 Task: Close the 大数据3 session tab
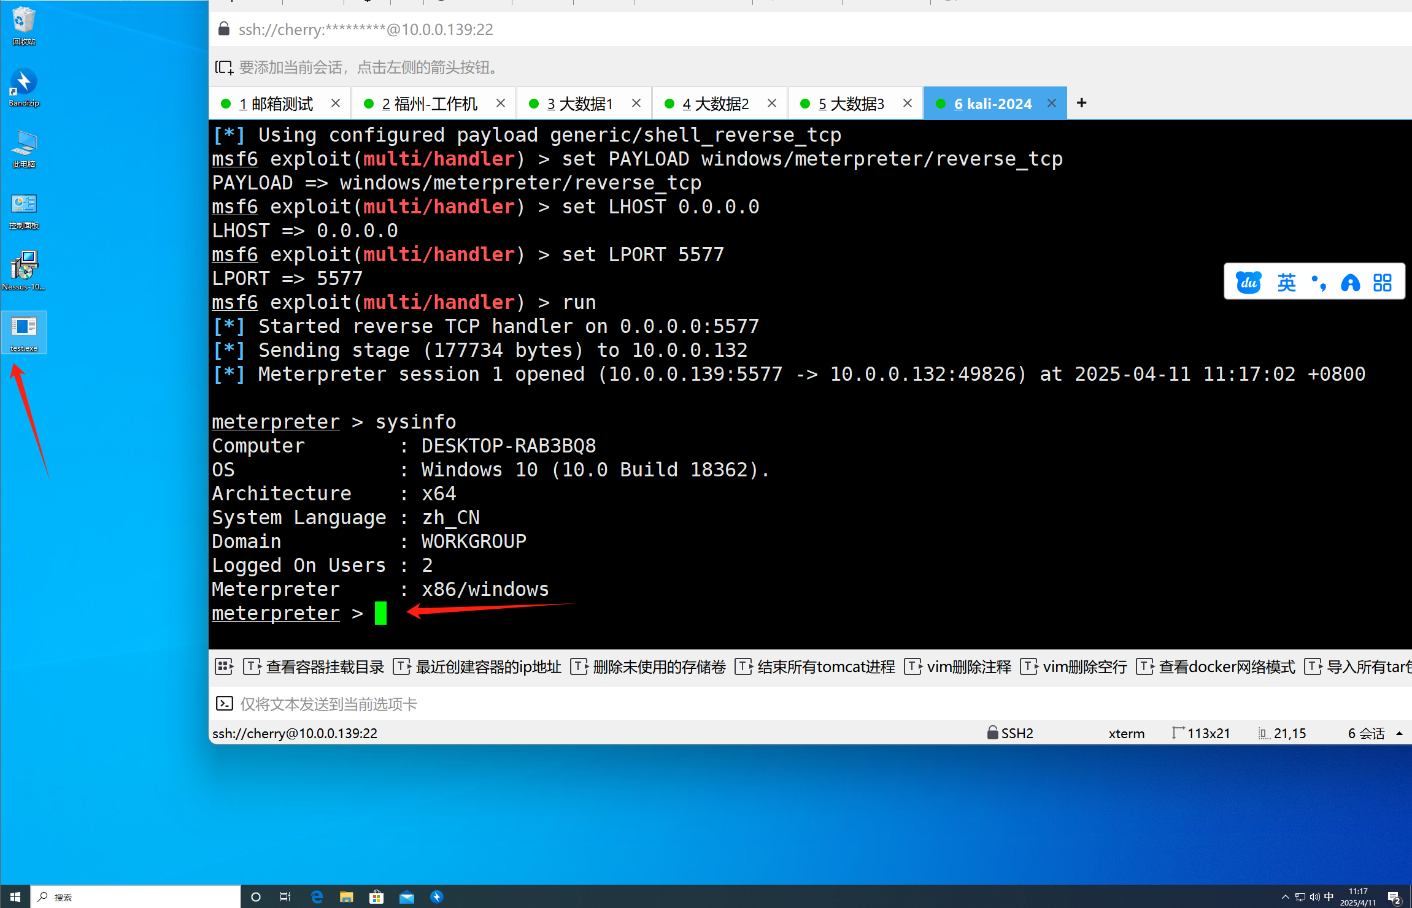click(907, 103)
